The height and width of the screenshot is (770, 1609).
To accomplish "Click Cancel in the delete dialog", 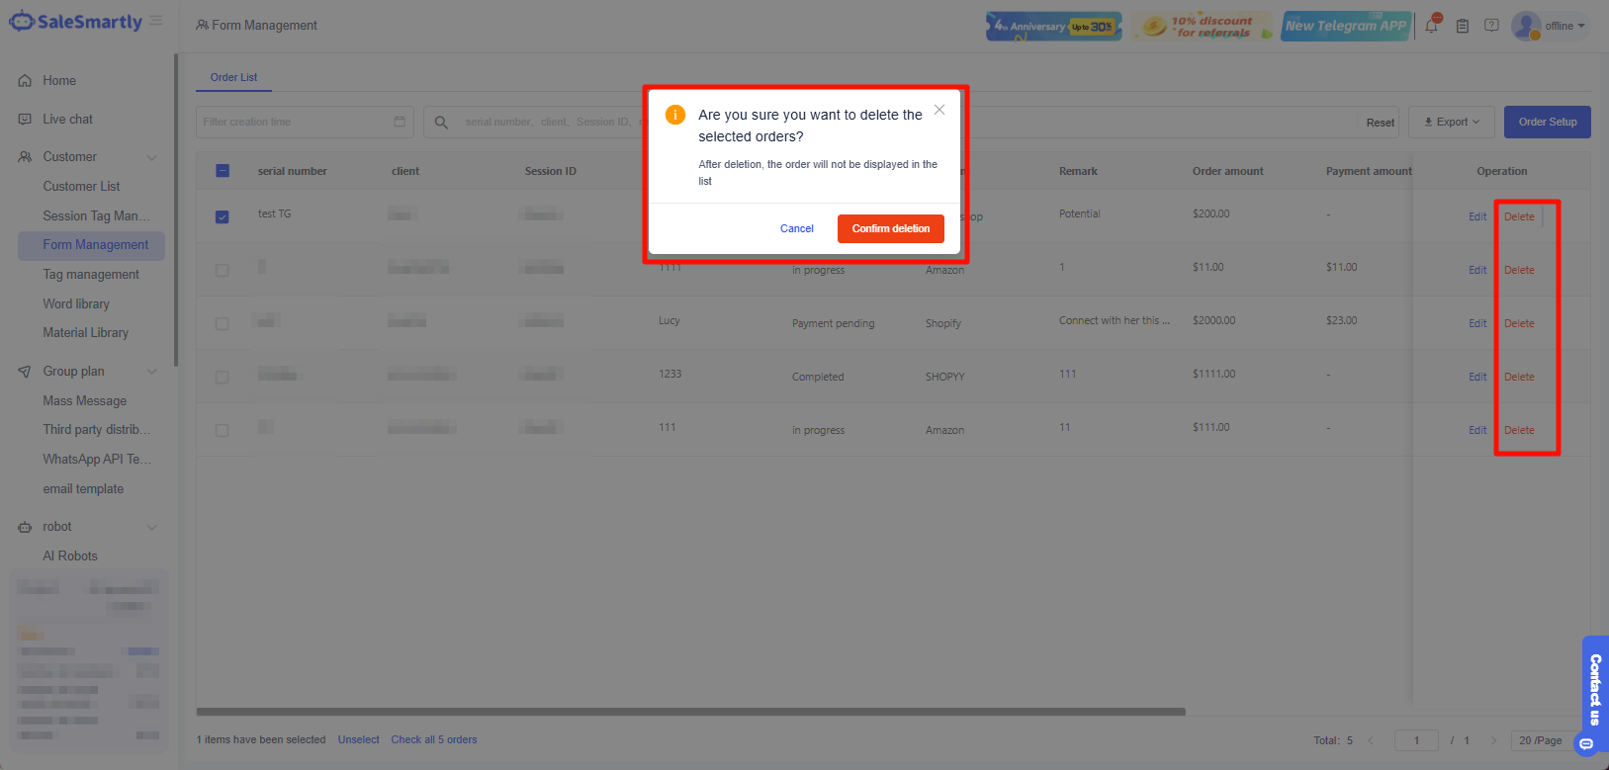I will (797, 228).
